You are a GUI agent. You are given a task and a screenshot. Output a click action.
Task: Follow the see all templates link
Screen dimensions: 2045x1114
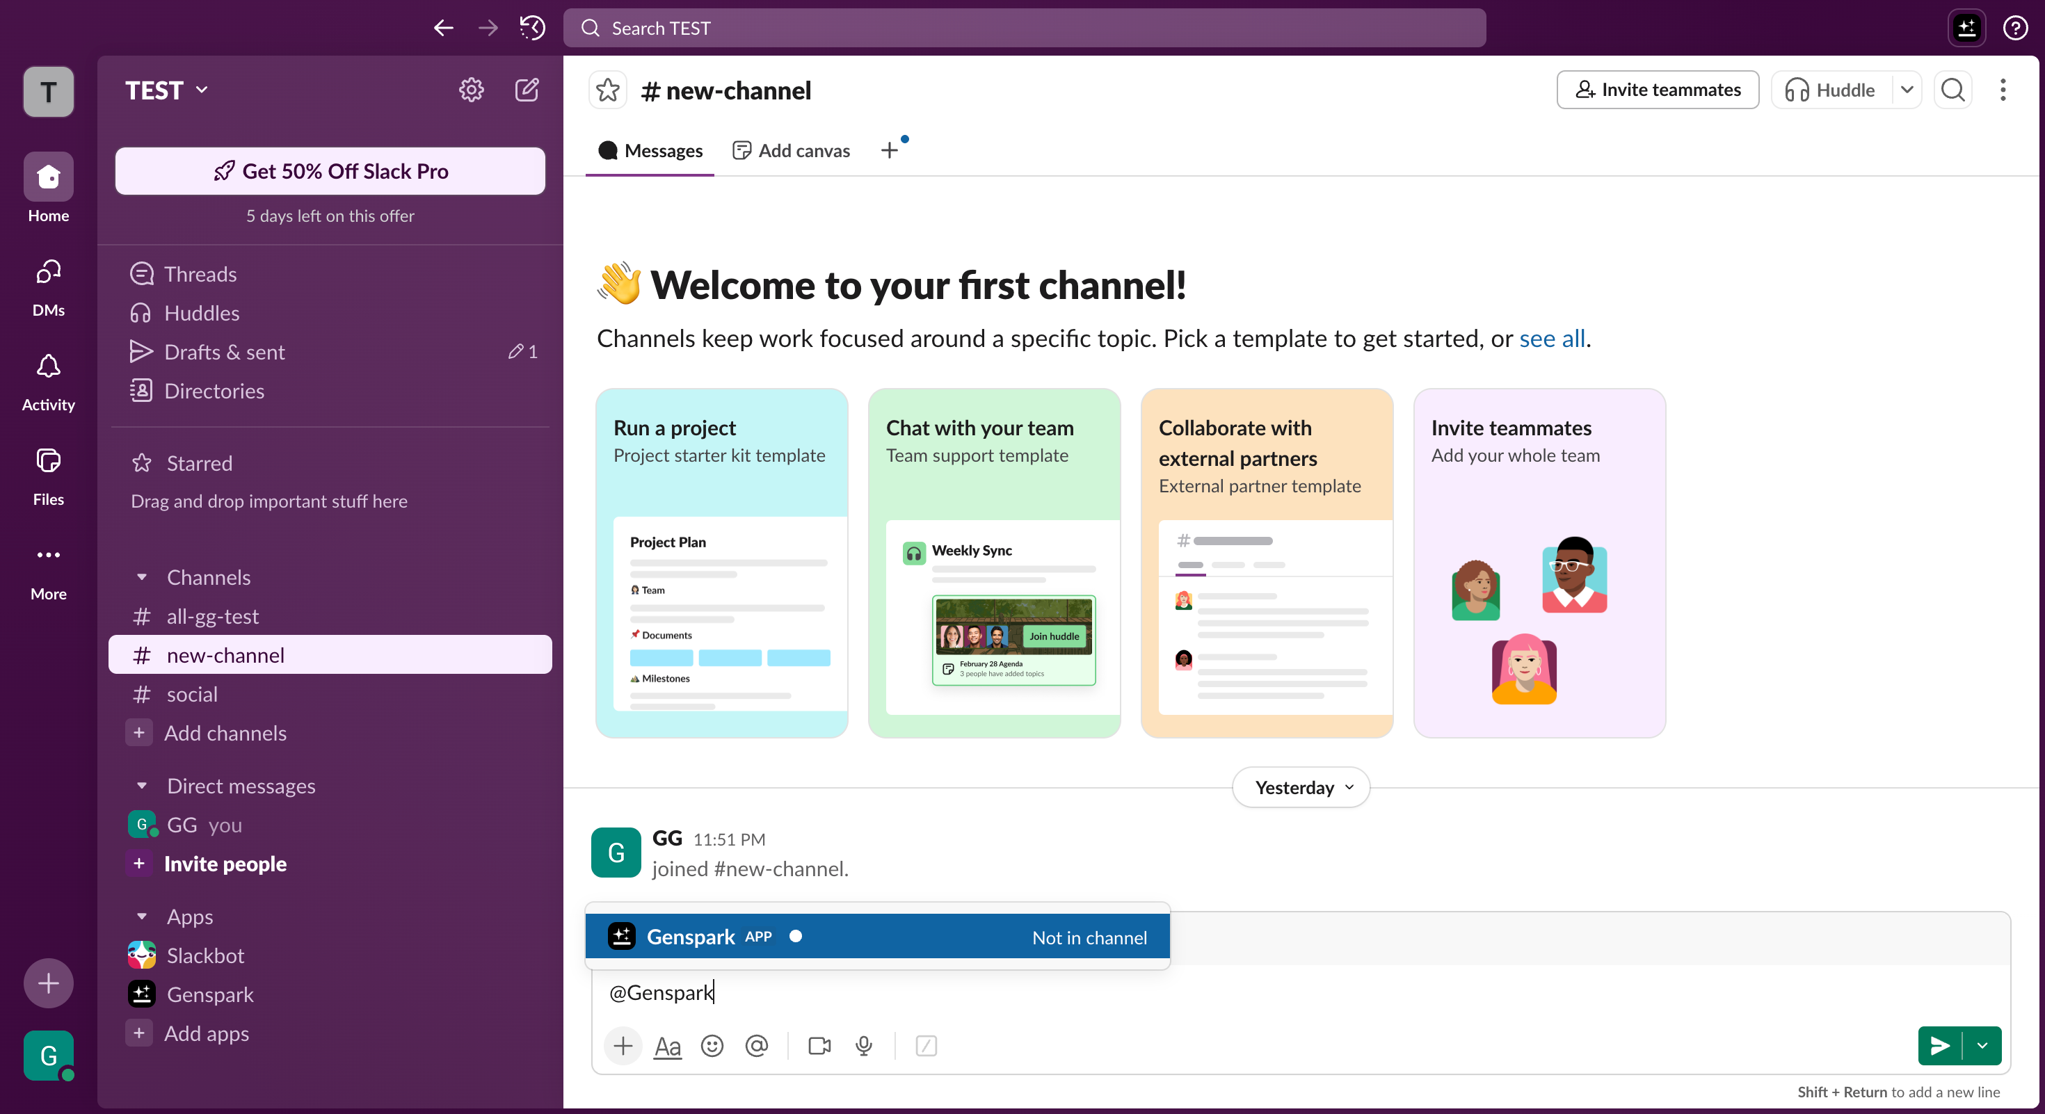coord(1551,338)
